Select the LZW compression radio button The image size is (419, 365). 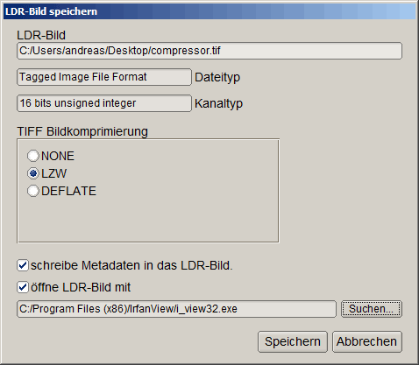(x=33, y=173)
